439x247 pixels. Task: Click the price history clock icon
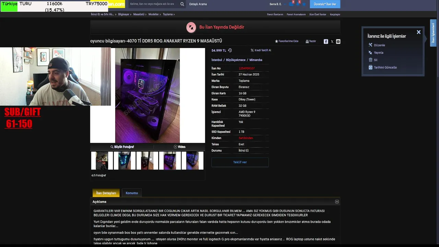(230, 50)
